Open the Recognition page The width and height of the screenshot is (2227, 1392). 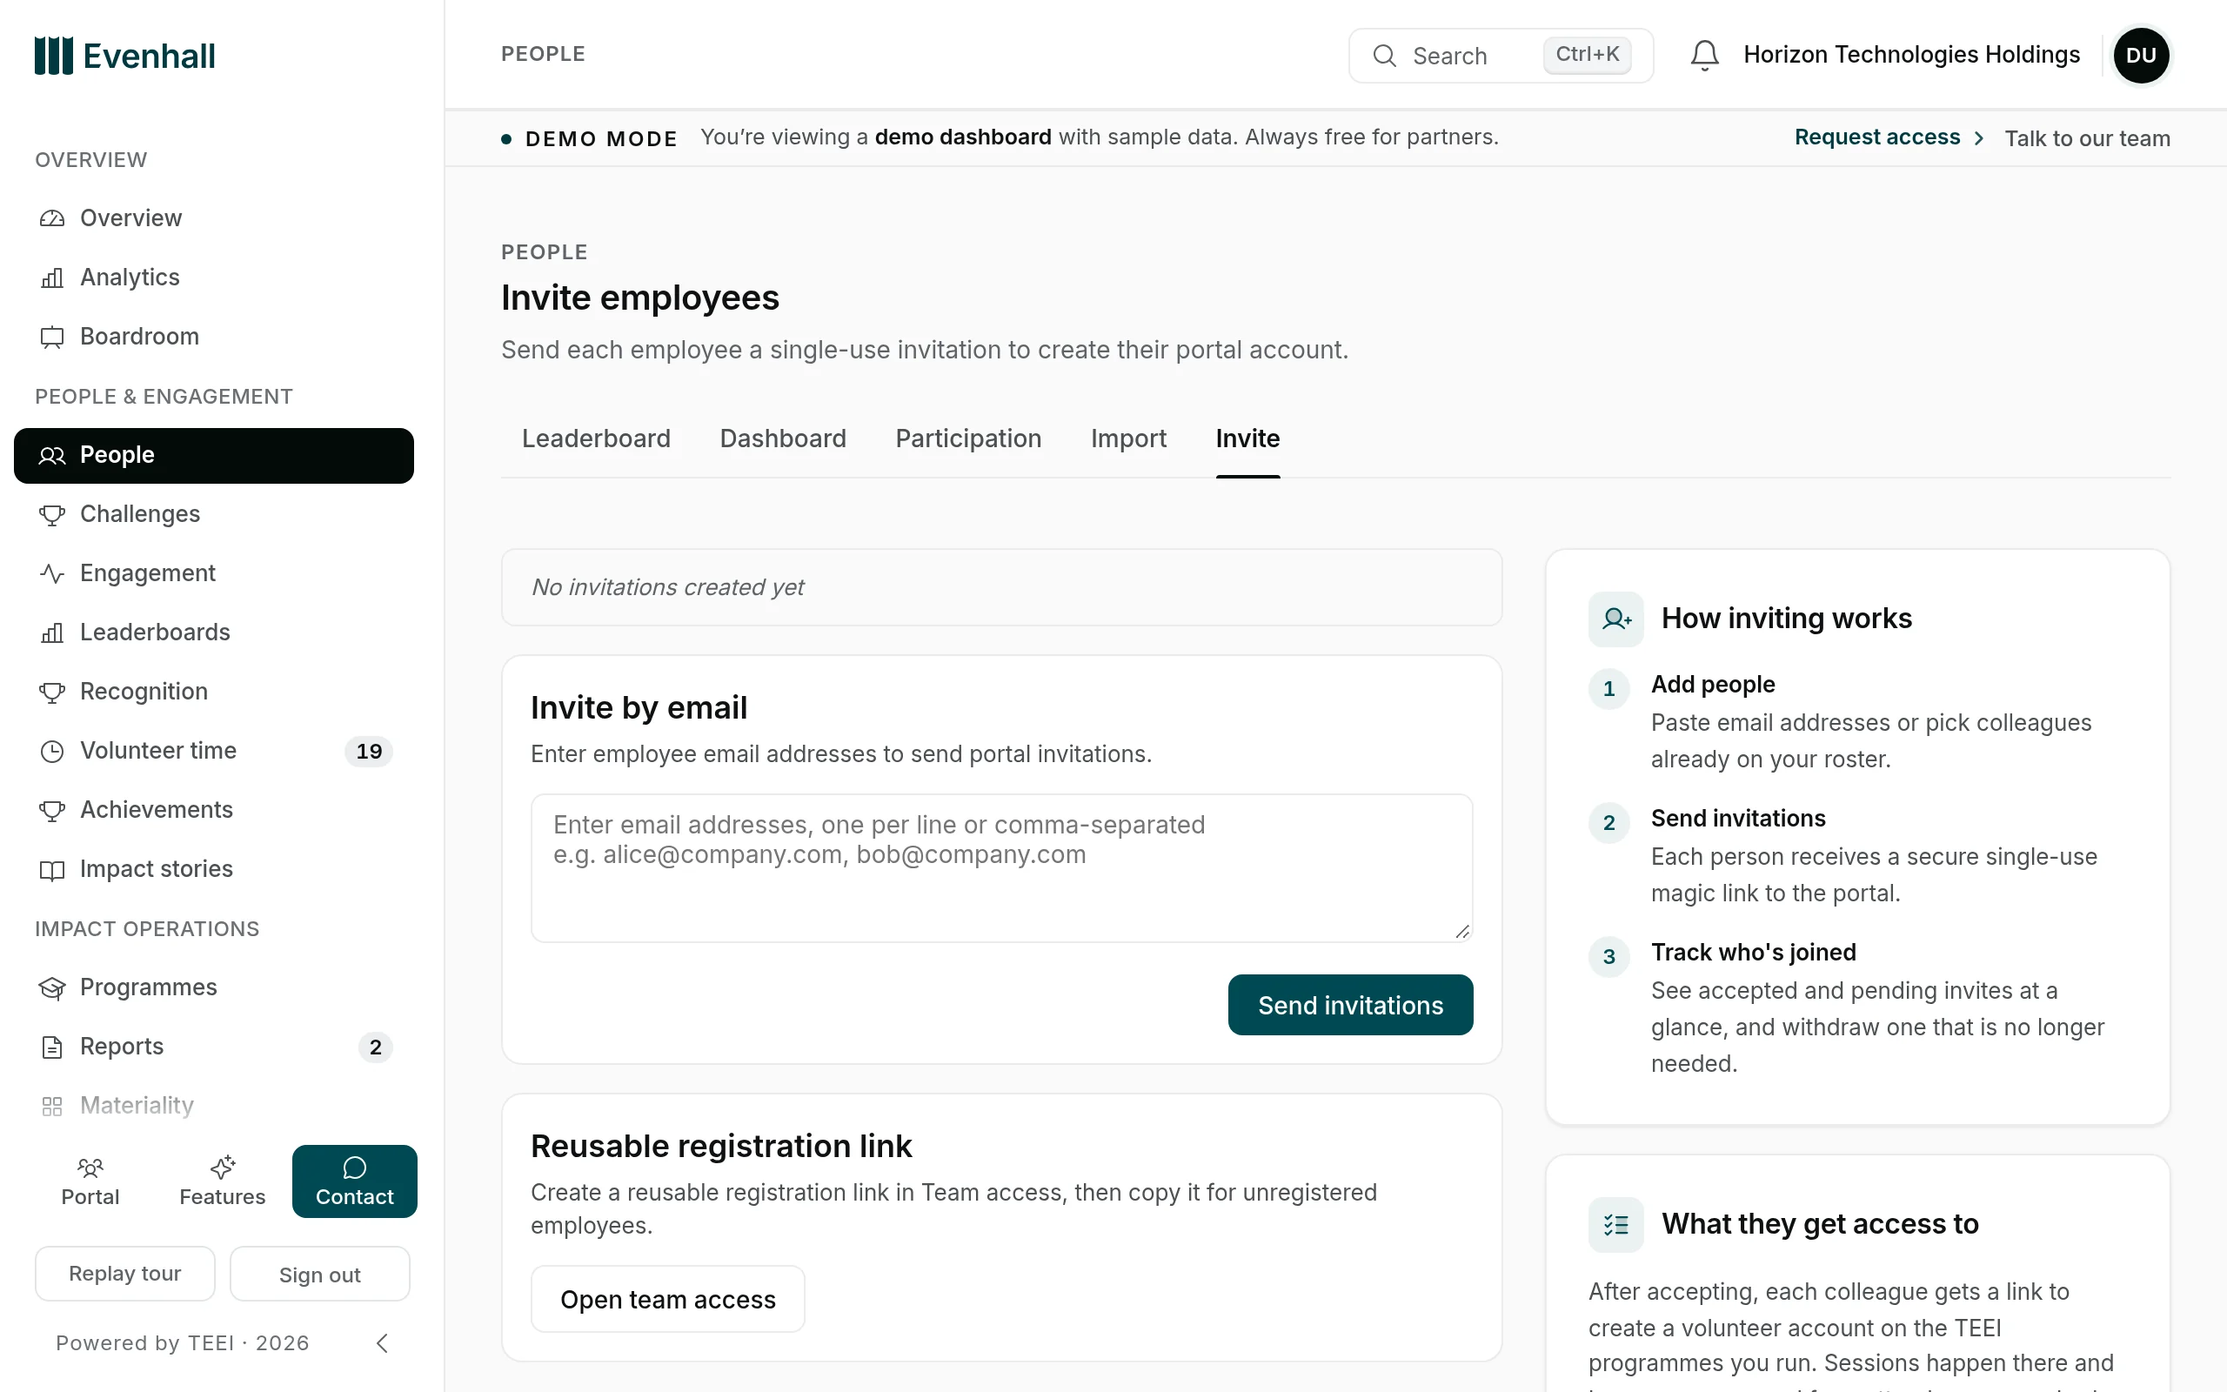point(213,692)
